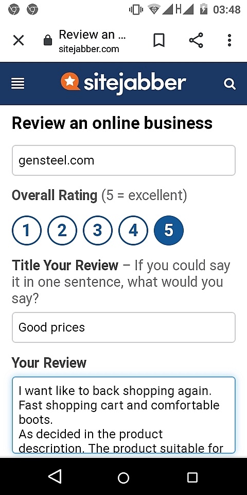Tap the Android home circle button
The width and height of the screenshot is (247, 495).
tap(123, 477)
